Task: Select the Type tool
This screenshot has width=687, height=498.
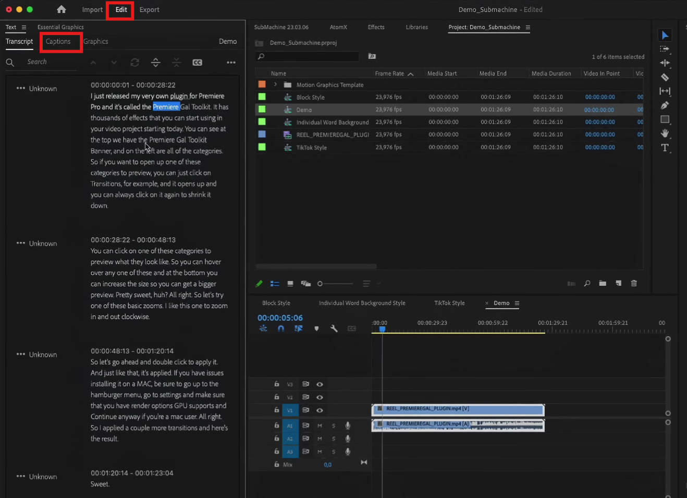Action: (x=665, y=148)
